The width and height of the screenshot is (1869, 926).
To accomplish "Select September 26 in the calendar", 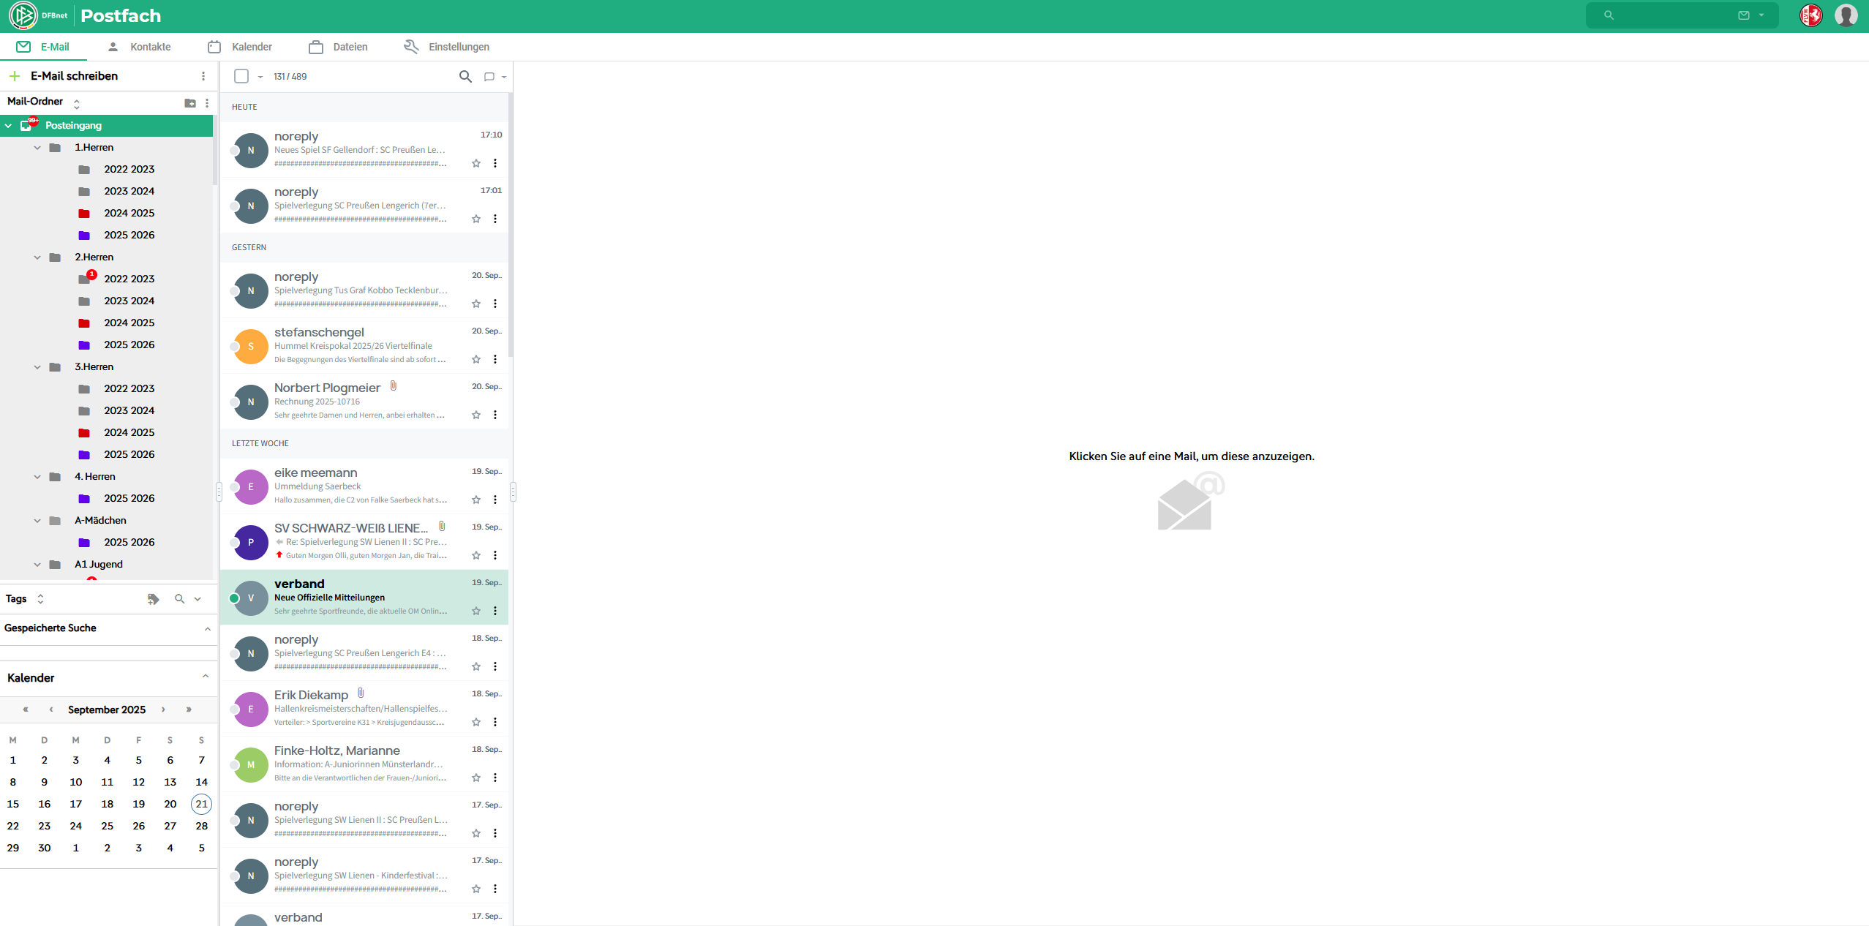I will tap(138, 826).
